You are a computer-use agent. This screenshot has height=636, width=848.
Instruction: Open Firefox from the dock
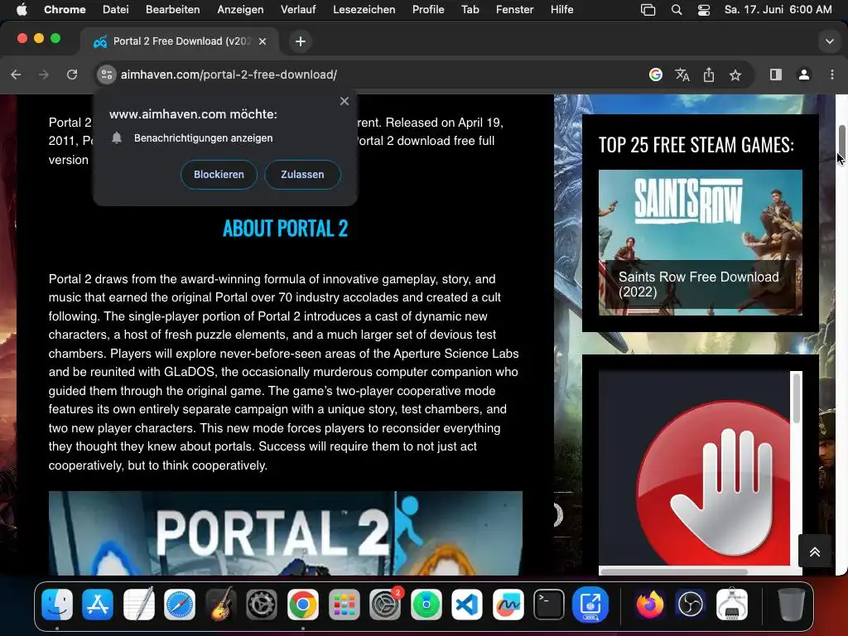point(649,604)
